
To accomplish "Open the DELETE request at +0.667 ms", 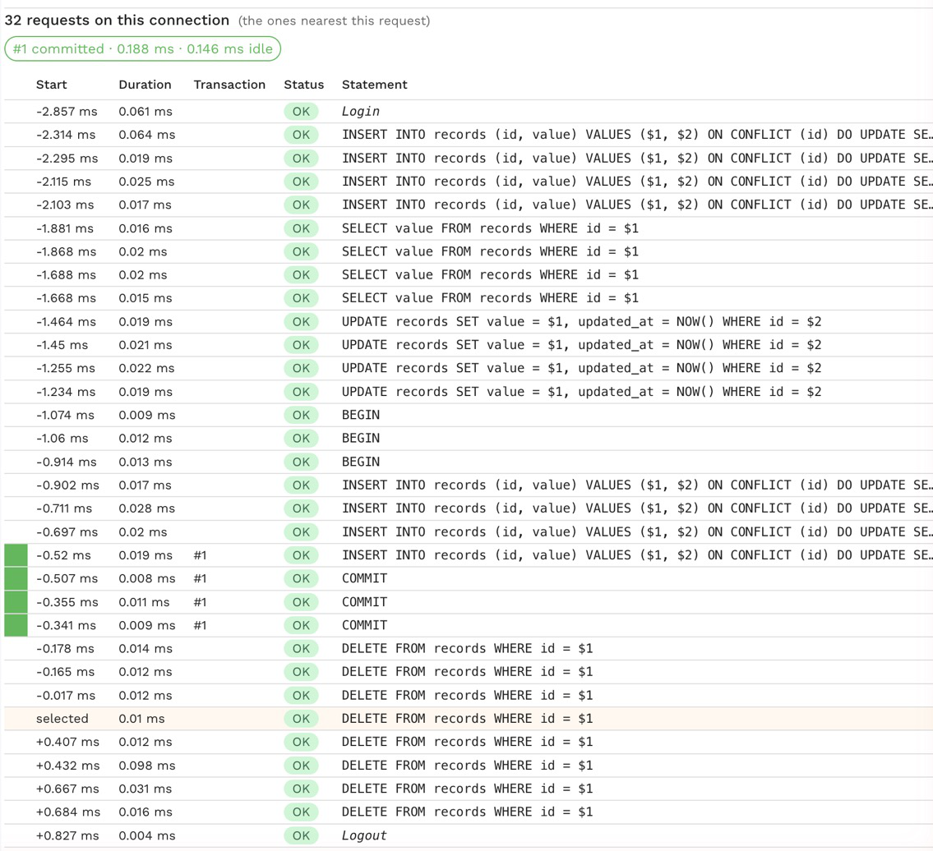I will pos(469,789).
